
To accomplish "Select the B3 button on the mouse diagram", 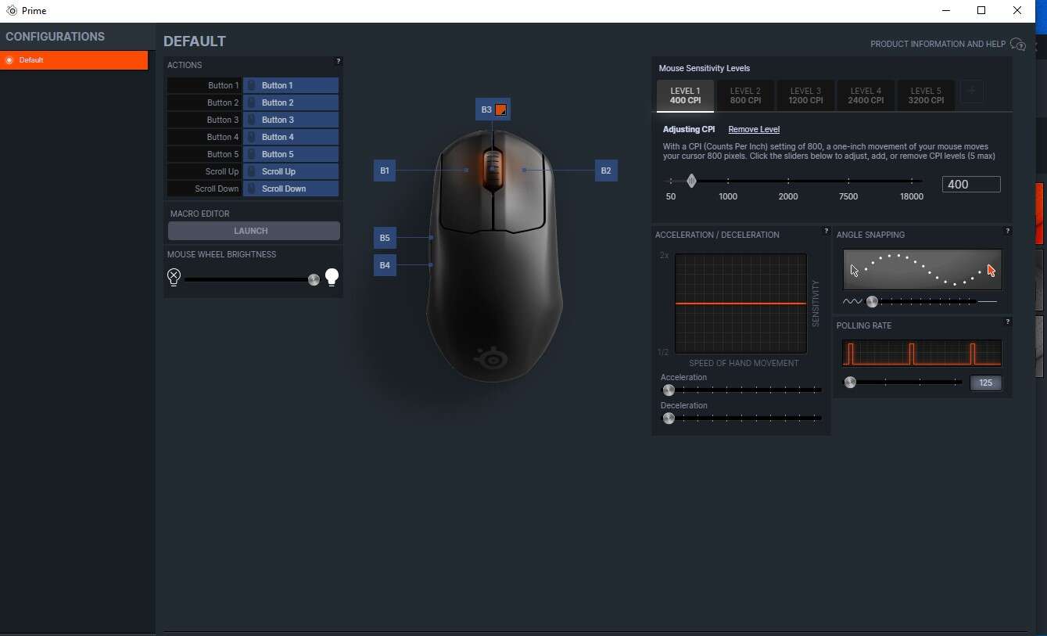I will tap(492, 110).
